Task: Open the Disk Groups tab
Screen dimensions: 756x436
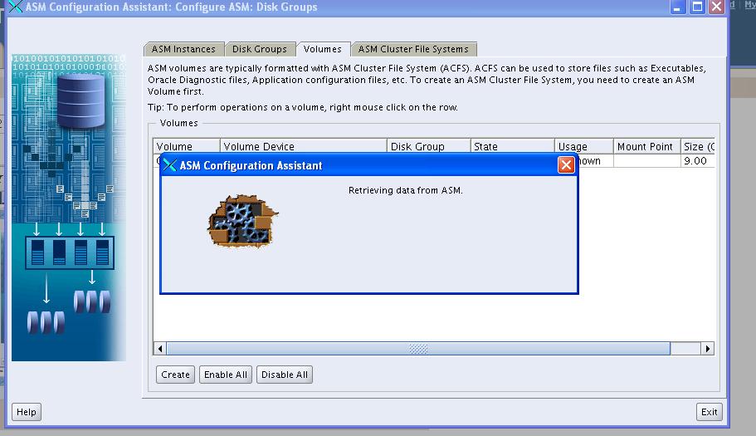Action: [x=260, y=49]
